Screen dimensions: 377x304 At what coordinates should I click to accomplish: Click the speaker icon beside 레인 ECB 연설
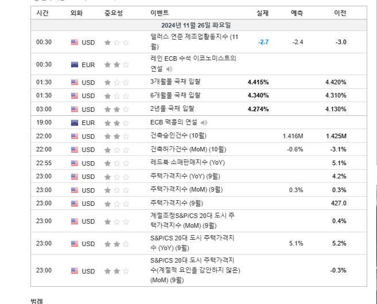point(169,69)
